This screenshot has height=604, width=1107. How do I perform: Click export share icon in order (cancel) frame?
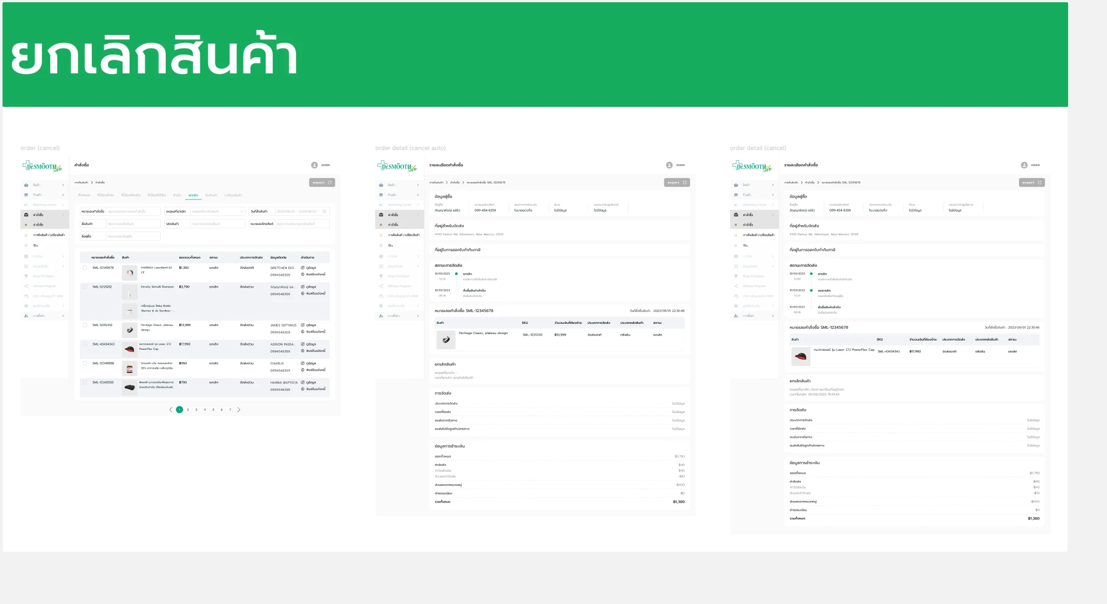point(330,182)
